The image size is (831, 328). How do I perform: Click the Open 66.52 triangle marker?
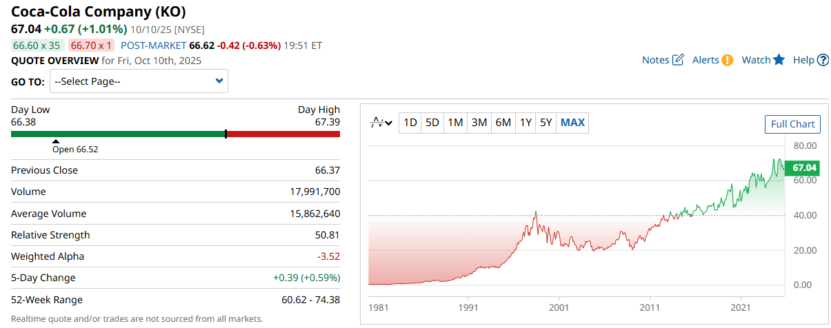click(56, 141)
